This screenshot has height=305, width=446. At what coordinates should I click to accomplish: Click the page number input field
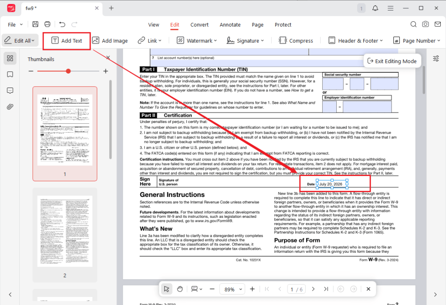[x=296, y=289]
